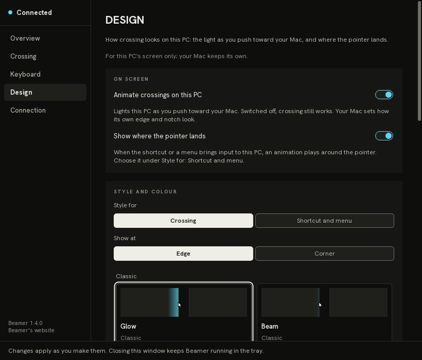
Task: Open Beamer's website link
Action: tap(31, 330)
